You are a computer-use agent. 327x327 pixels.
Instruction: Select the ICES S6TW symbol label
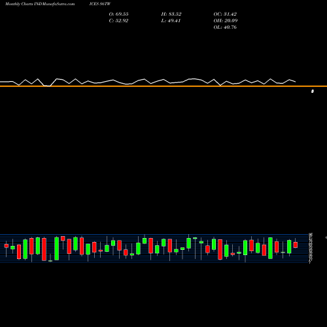[100, 4]
